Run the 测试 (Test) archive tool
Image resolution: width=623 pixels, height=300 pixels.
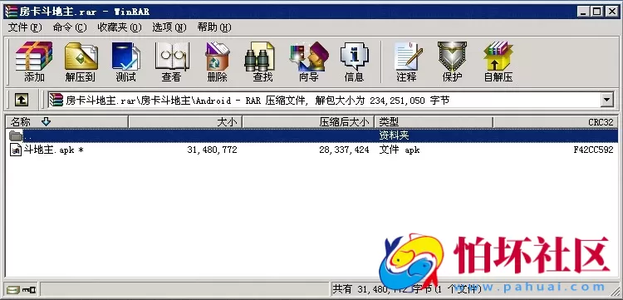click(125, 61)
